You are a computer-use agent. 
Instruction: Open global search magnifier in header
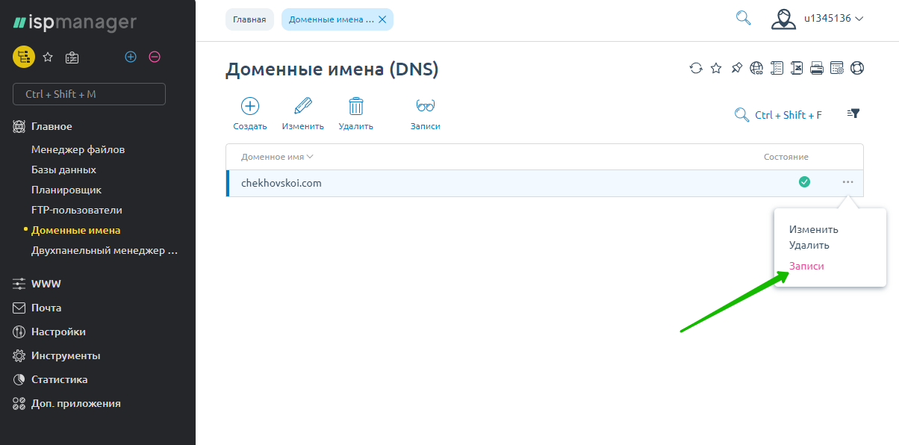coord(743,17)
